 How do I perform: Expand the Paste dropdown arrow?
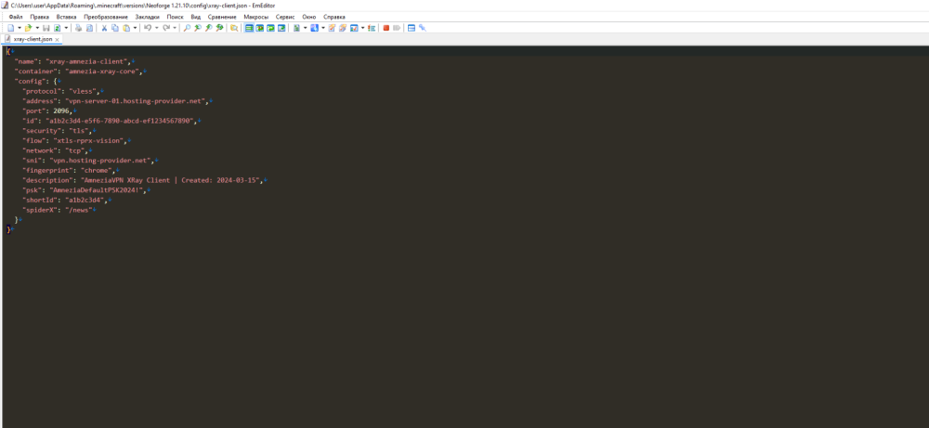point(135,28)
